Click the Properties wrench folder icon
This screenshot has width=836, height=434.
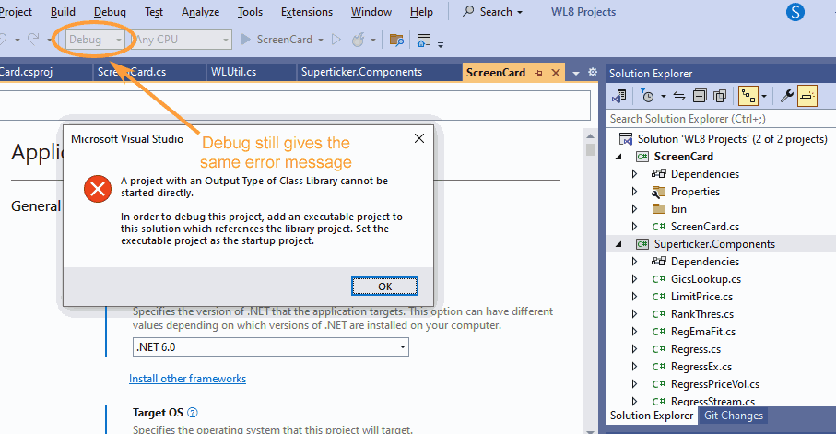[659, 192]
